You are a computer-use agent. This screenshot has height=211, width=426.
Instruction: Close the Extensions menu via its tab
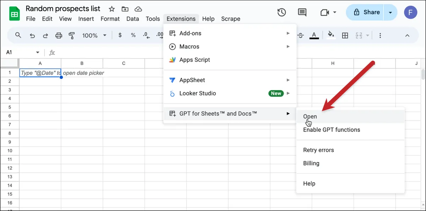click(x=181, y=19)
